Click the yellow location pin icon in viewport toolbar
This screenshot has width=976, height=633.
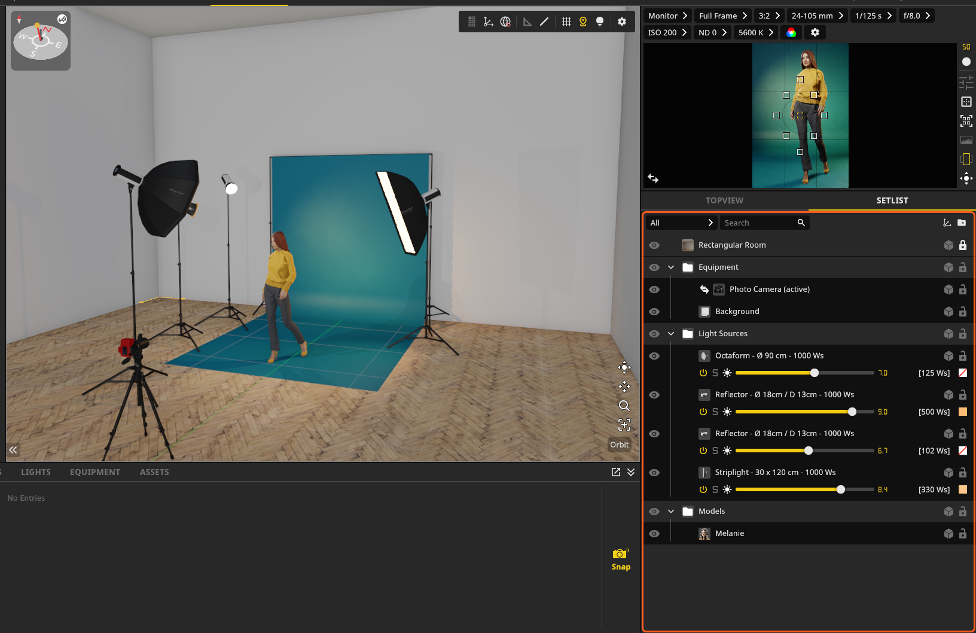pos(583,22)
